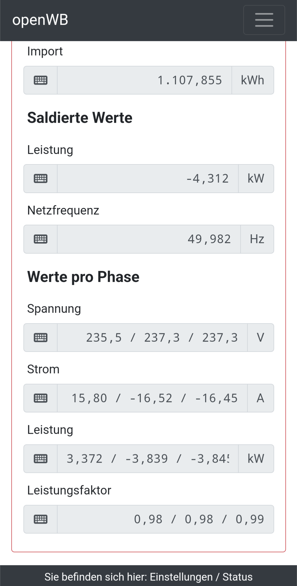This screenshot has width=297, height=586.
Task: Click the Werte pro Phase heading
Action: [83, 277]
